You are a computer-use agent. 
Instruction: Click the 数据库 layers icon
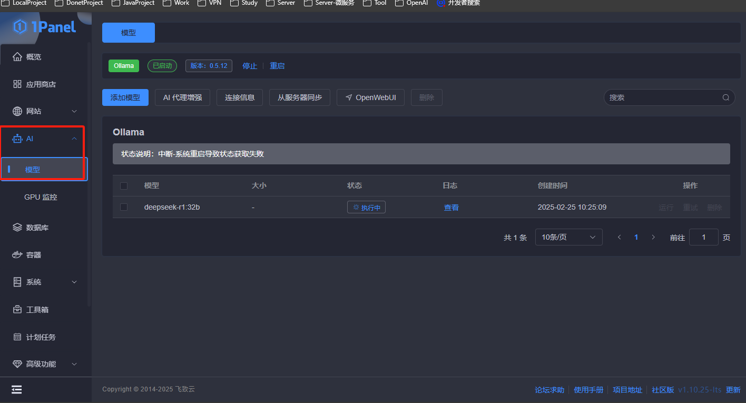(x=17, y=228)
